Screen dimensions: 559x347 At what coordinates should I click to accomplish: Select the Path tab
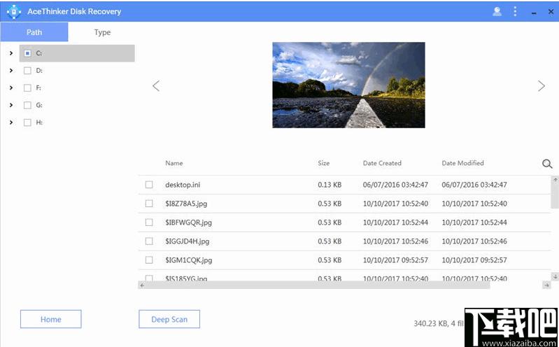pos(34,32)
